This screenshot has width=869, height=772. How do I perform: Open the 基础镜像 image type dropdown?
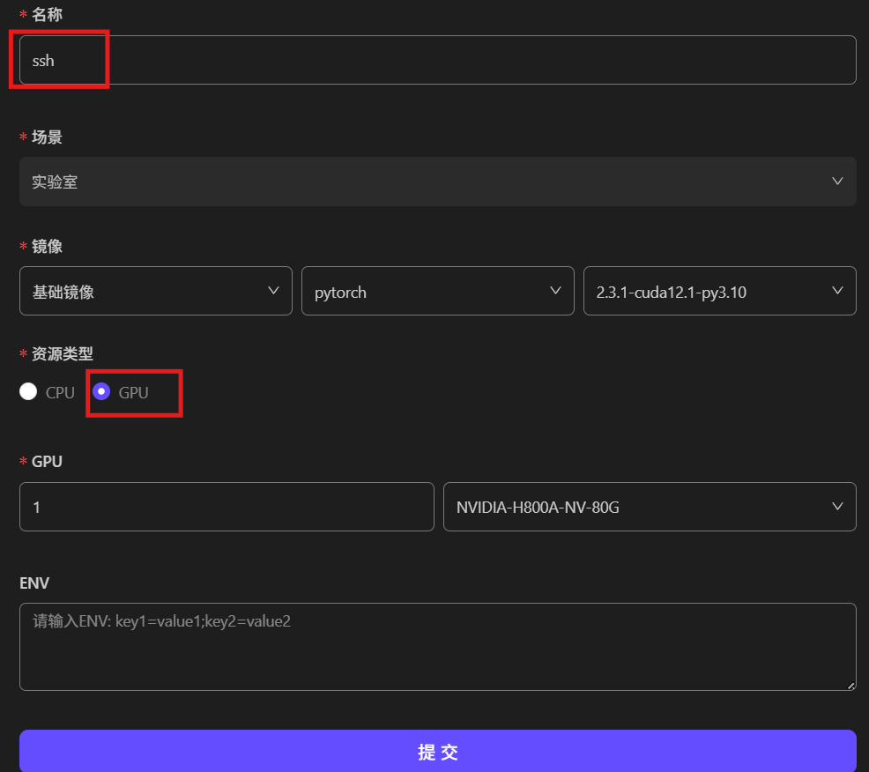point(145,291)
